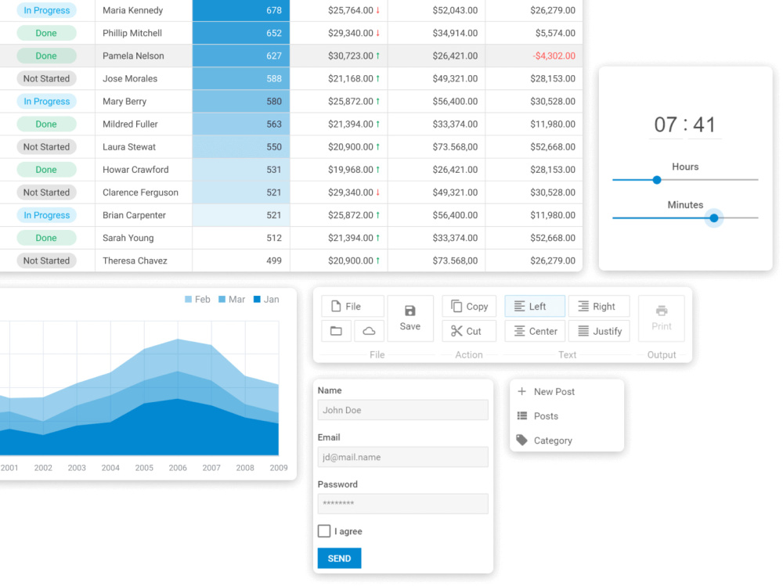This screenshot has width=783, height=586.
Task: Click Done badge for Phillip Mitchell
Action: [x=46, y=33]
